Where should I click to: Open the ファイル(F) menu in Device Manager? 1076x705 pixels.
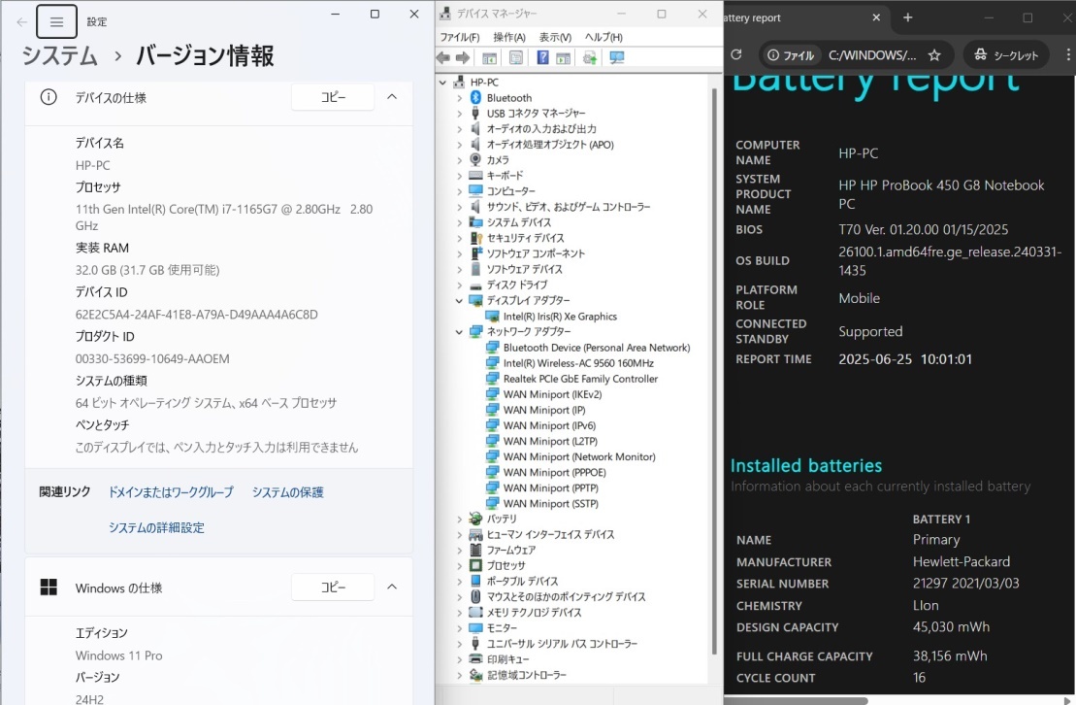(x=459, y=37)
